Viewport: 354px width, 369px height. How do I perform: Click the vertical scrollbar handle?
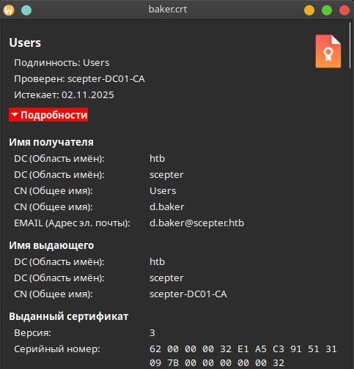(350, 45)
